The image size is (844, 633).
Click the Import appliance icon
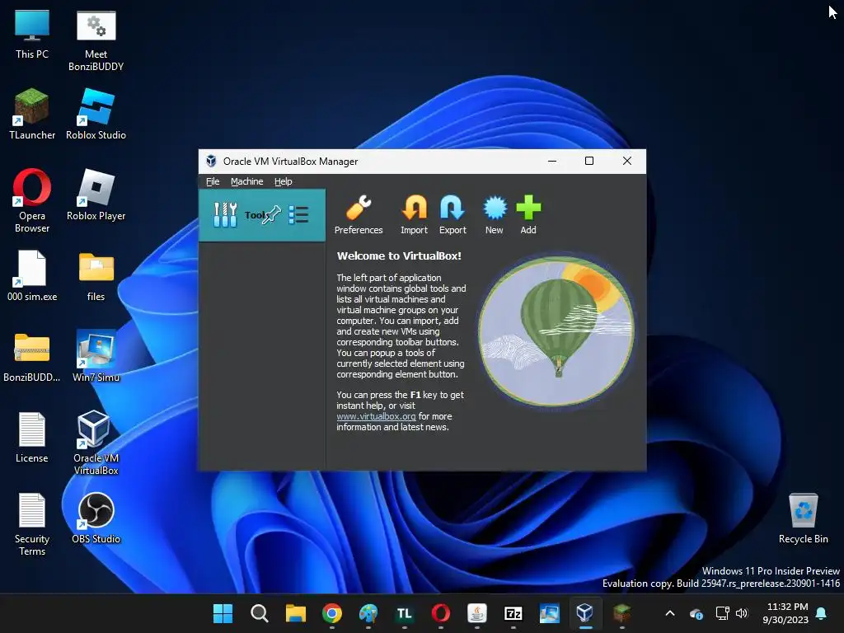click(414, 215)
